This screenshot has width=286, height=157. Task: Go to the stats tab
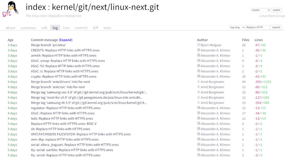point(107,28)
